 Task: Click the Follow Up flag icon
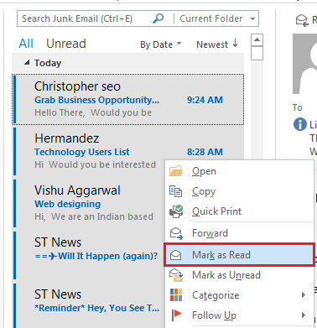176,315
